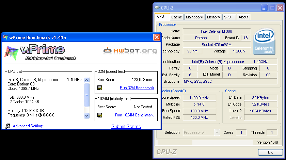Viewport: 286px width, 160px height.
Task: Click the Package value 'Socket 479 mPGA'
Action: pyautogui.click(x=217, y=45)
